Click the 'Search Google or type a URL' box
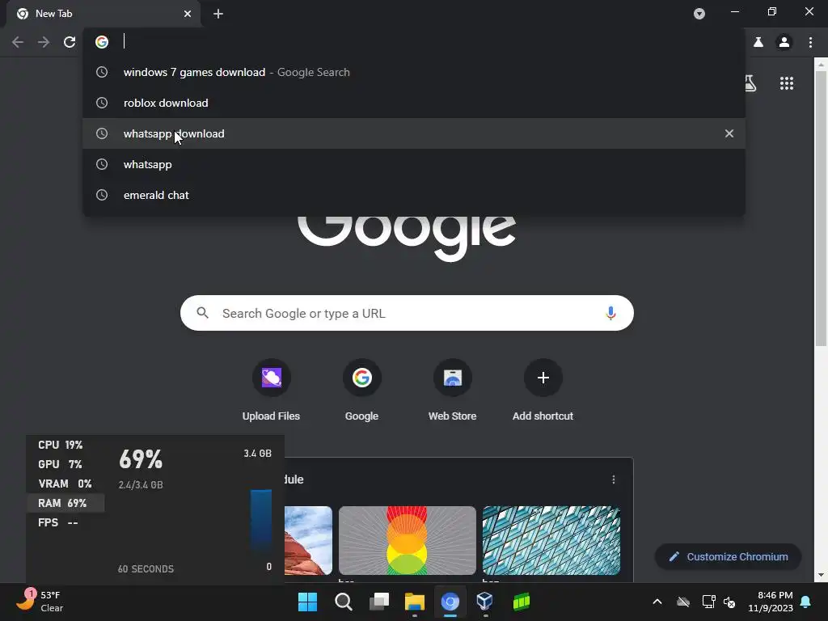 point(407,313)
